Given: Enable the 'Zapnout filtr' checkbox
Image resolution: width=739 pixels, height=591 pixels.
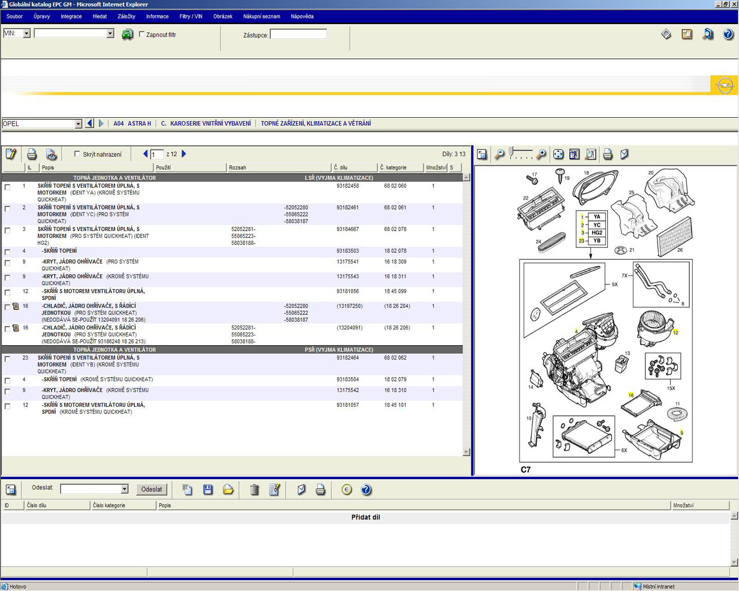Looking at the screenshot, I should (142, 35).
